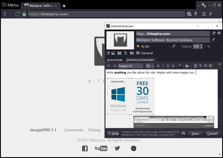Collapse dialog with up chevron button

183,134
